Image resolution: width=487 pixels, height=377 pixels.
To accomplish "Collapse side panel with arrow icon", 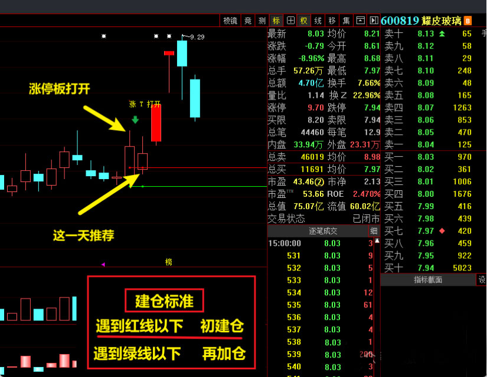I will tap(374, 21).
